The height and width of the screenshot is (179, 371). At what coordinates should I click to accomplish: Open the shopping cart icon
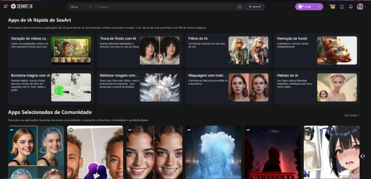coord(332,6)
